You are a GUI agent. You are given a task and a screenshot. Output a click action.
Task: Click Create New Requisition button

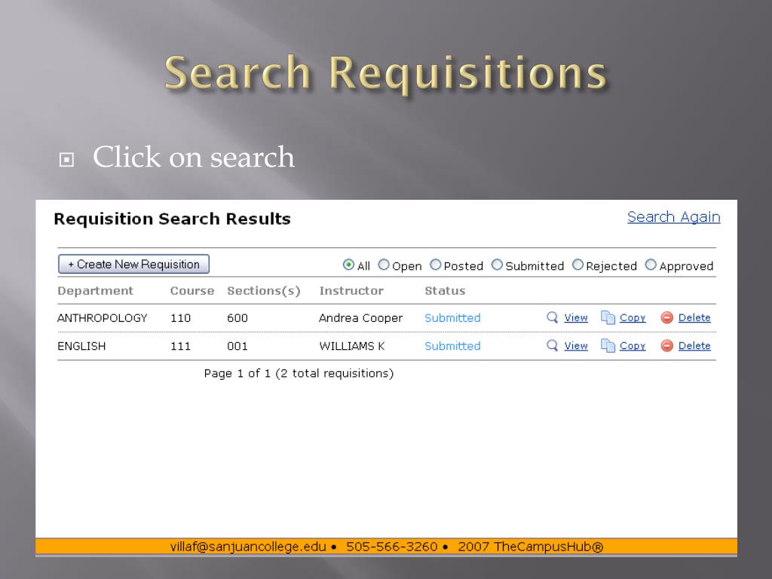click(x=133, y=264)
